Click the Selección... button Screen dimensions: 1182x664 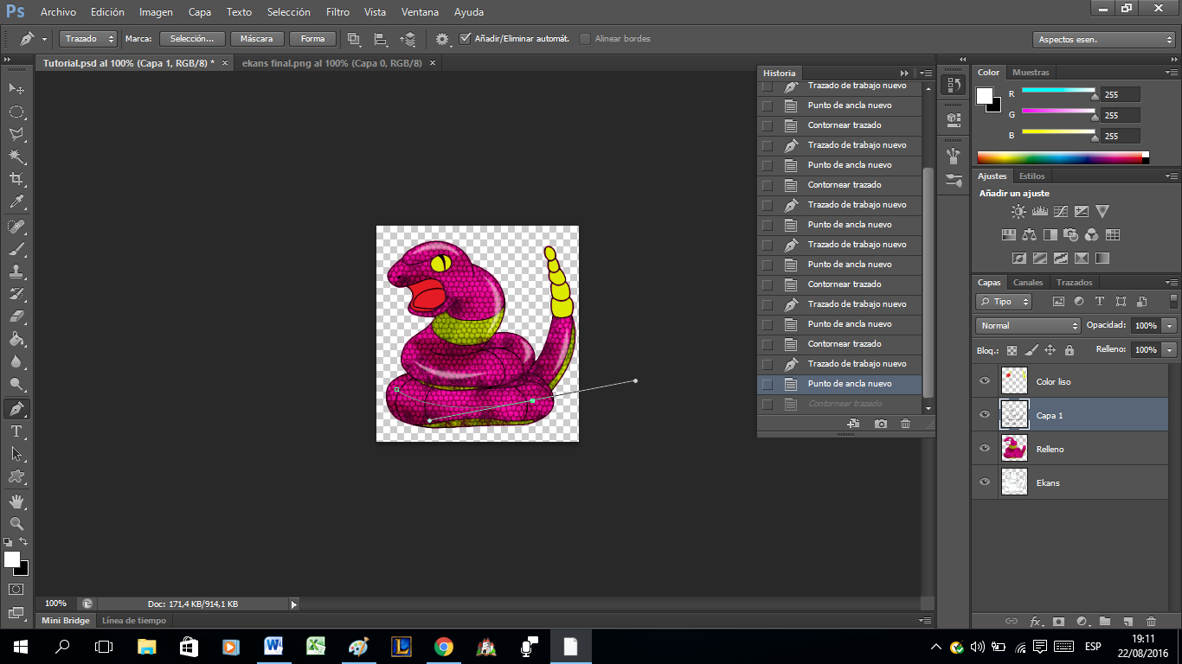pos(192,39)
